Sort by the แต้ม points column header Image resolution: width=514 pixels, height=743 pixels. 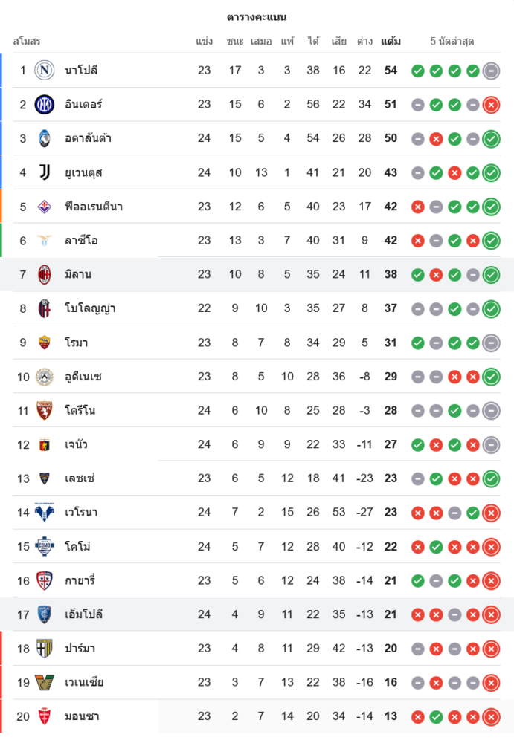tap(391, 42)
